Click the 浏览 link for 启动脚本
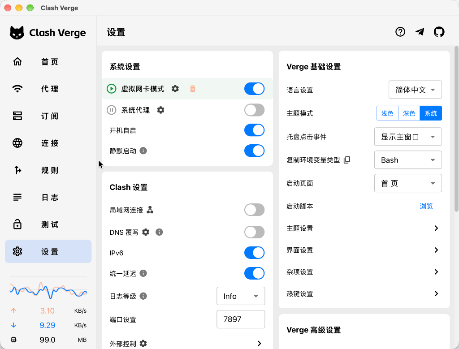This screenshot has height=349, width=459. [x=426, y=206]
